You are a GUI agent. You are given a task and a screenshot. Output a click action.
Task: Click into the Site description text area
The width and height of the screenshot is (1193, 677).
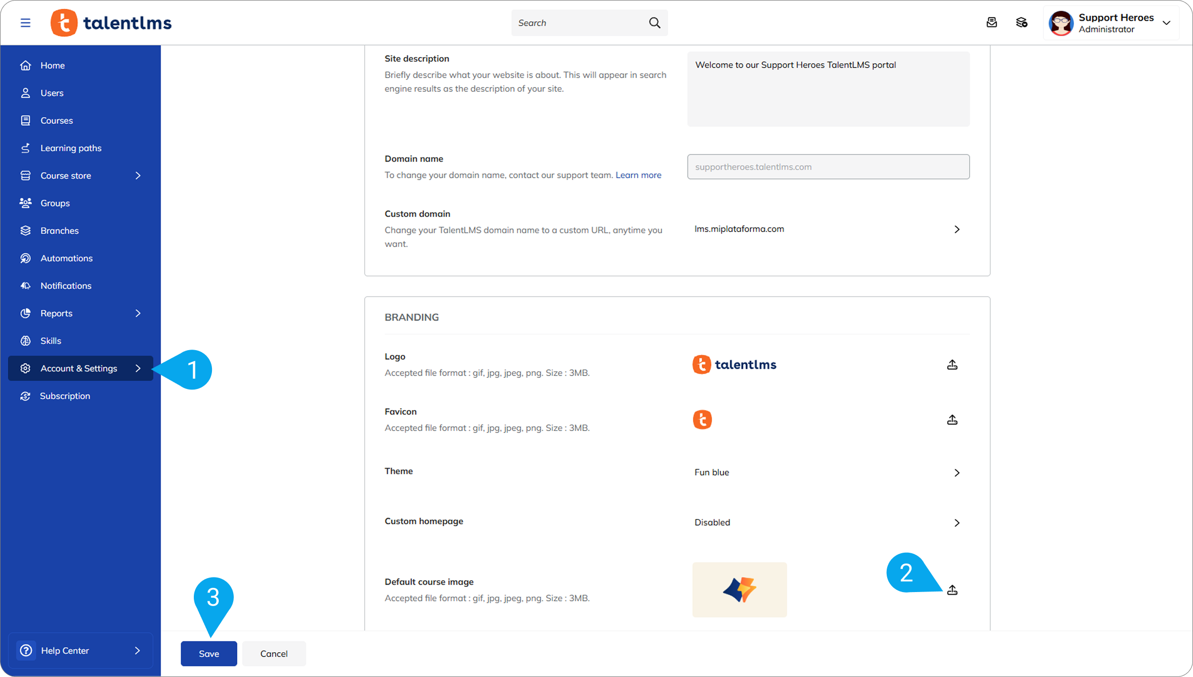point(828,89)
